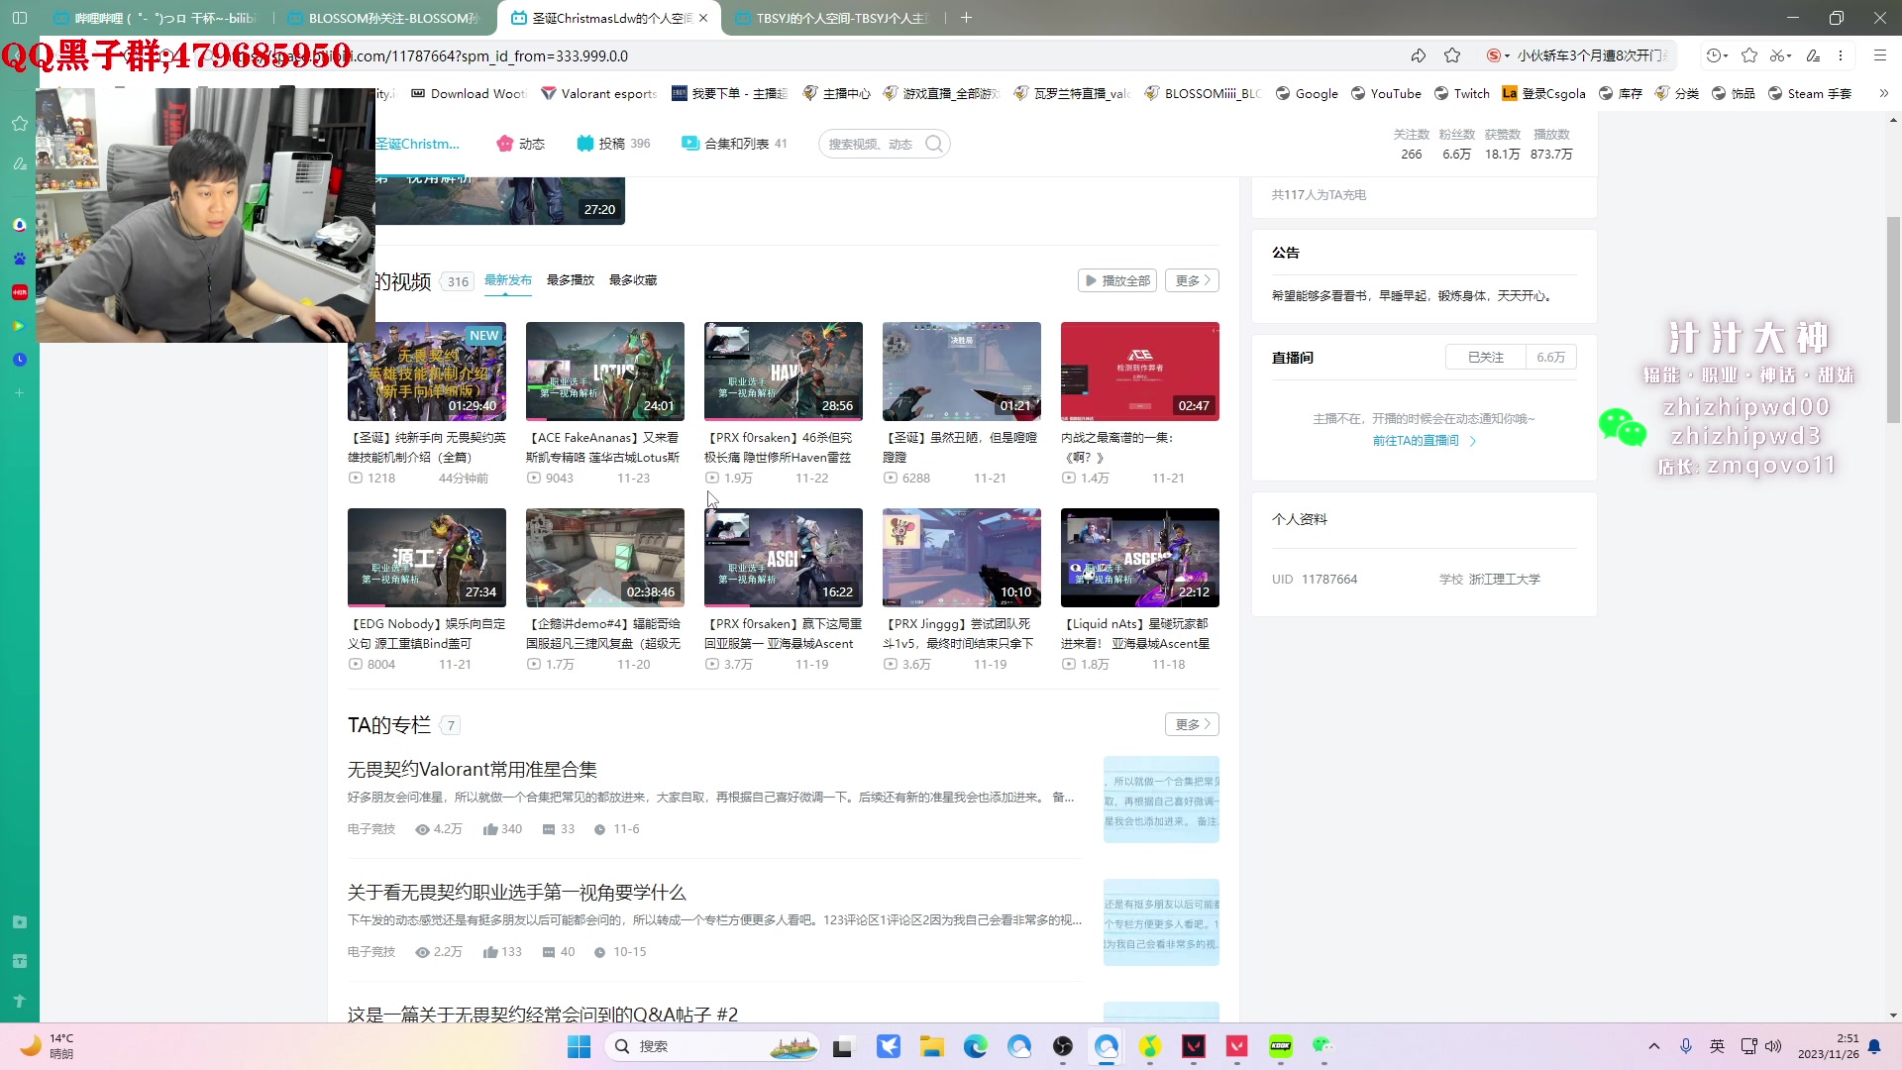
Task: Open the Lotus 24:01 video thumbnail
Action: pos(605,372)
